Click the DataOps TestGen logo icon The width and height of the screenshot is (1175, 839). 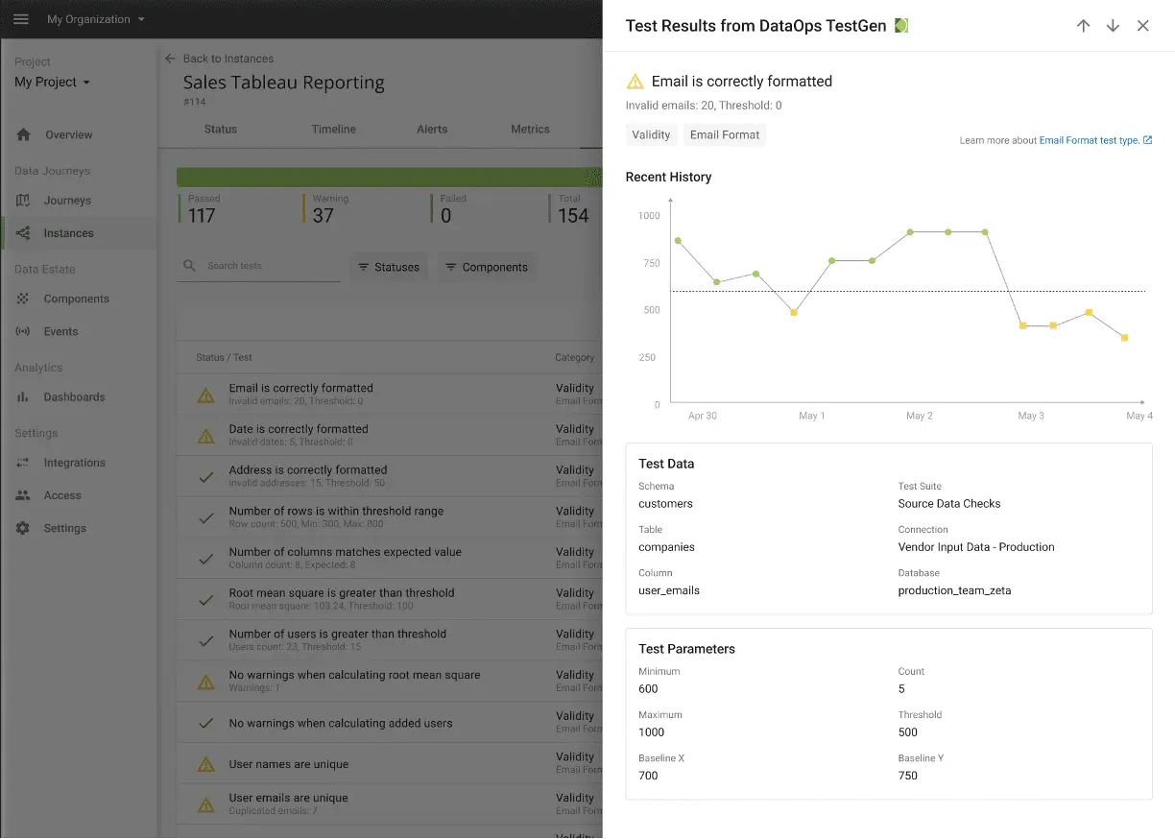[x=901, y=26]
